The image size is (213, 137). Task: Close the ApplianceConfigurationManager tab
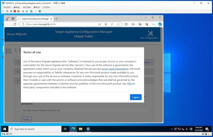coord(51,19)
